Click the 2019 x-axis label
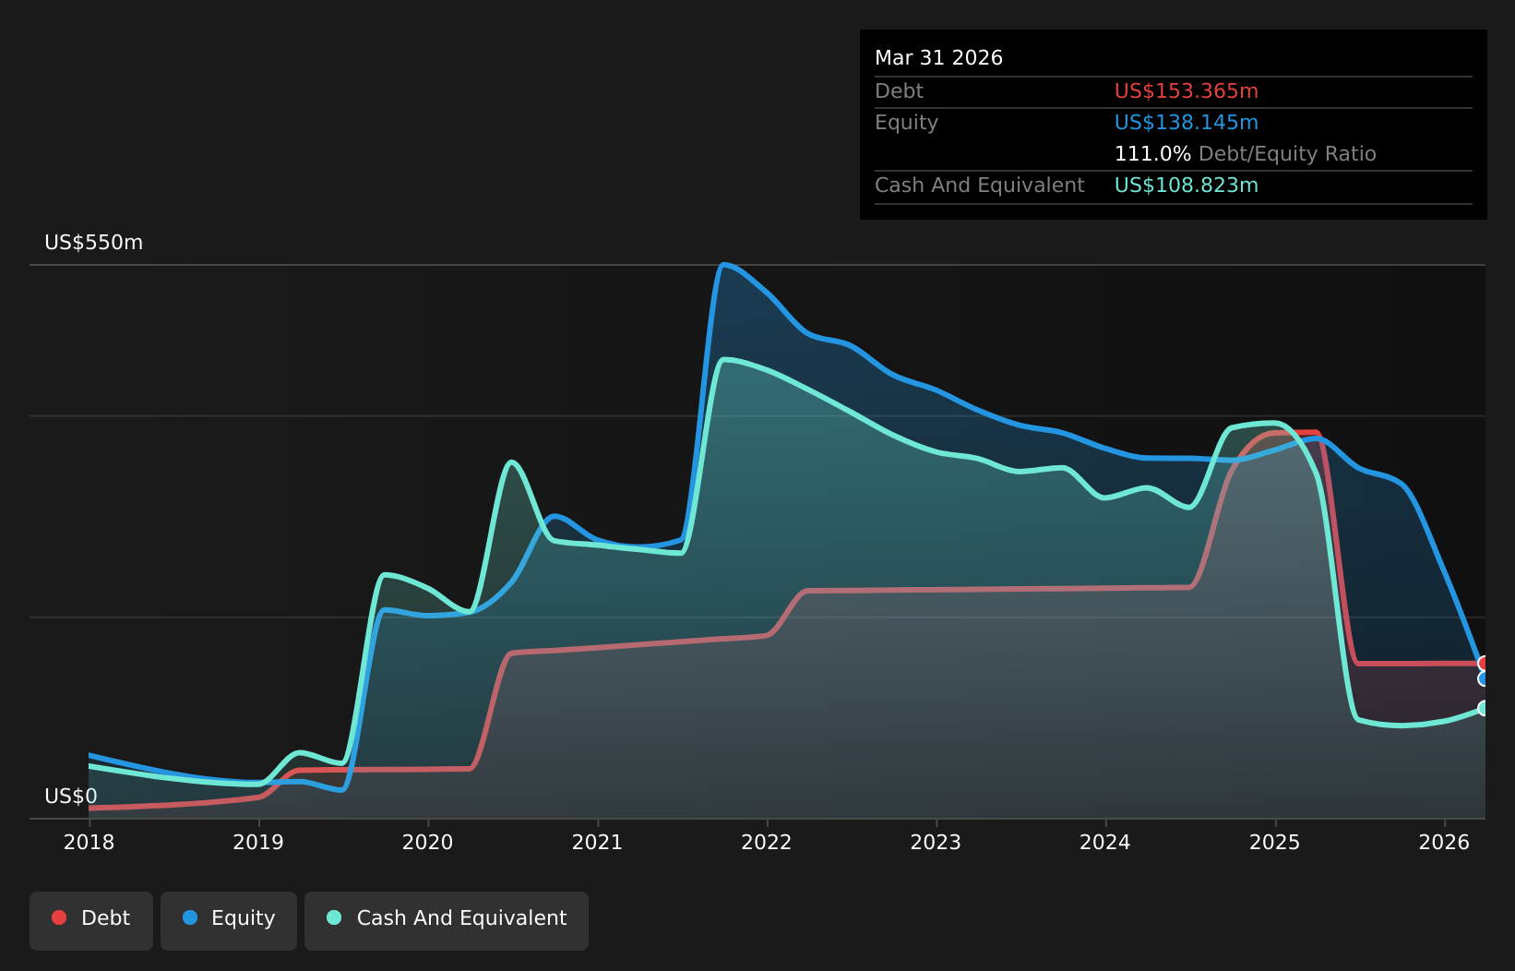 point(258,843)
